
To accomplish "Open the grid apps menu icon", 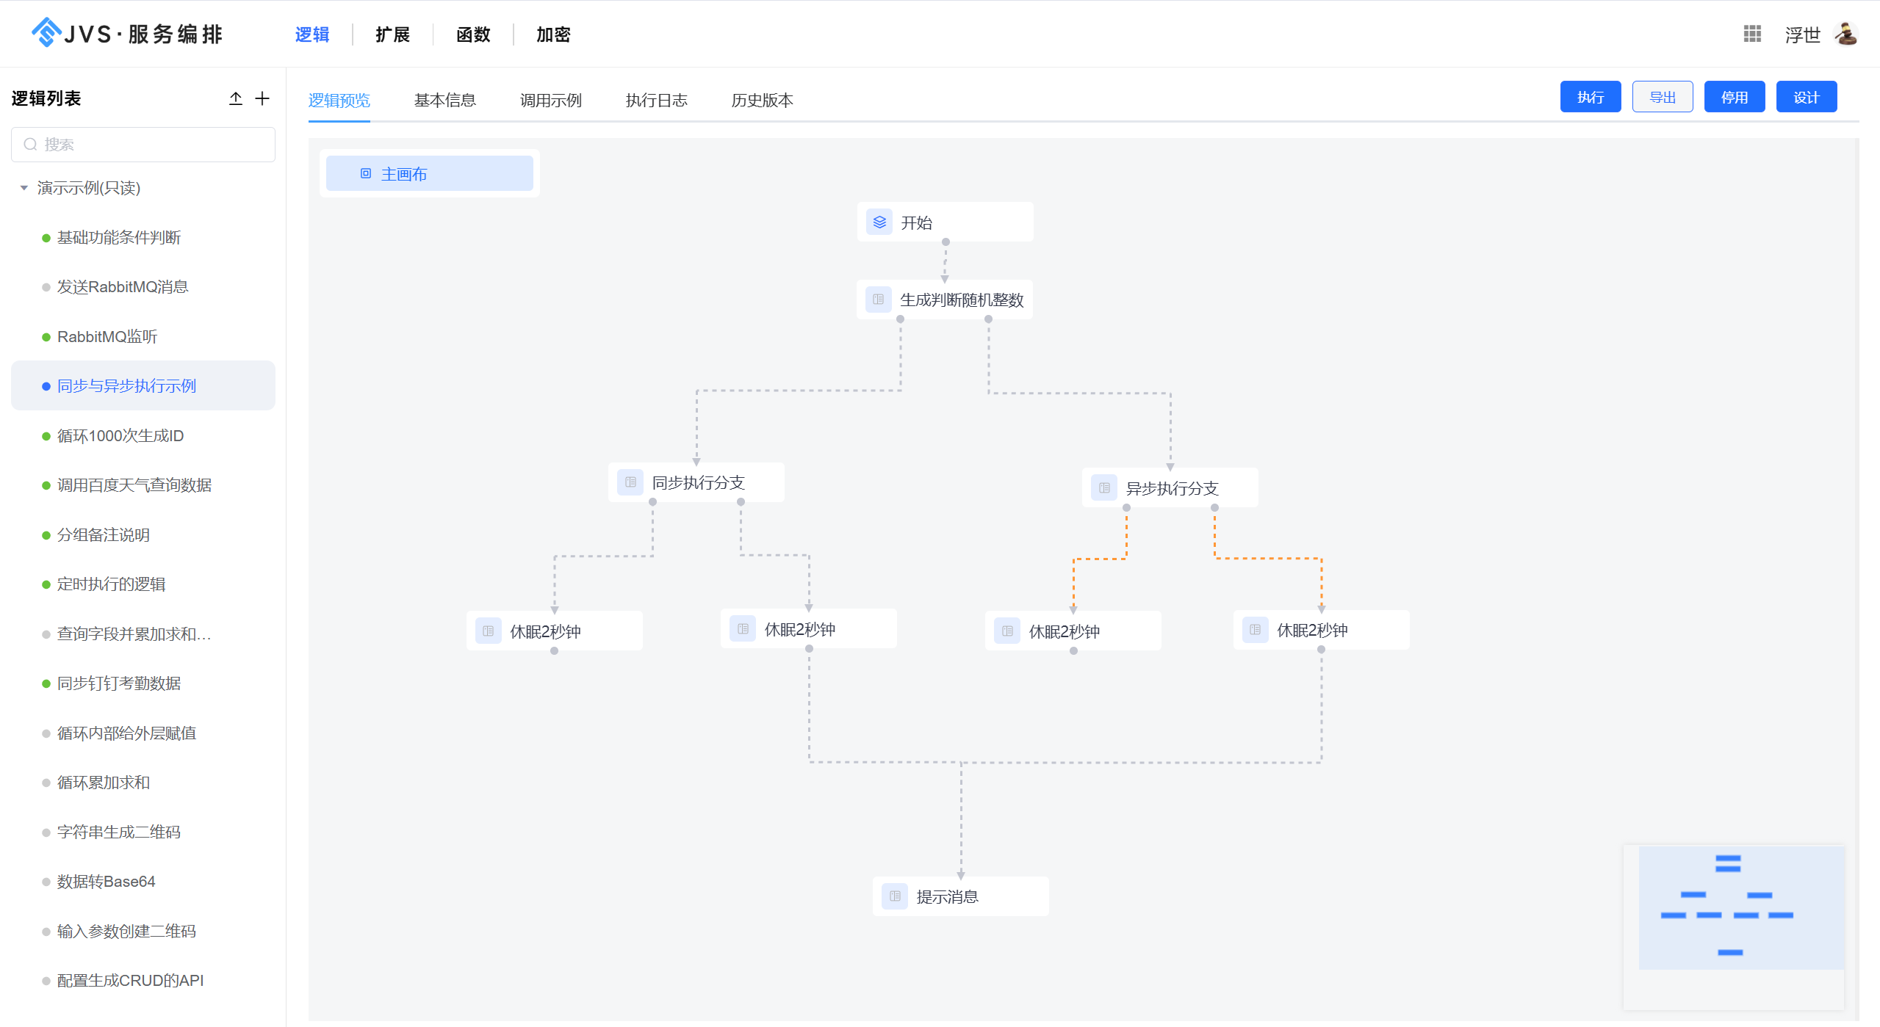I will pos(1752,34).
